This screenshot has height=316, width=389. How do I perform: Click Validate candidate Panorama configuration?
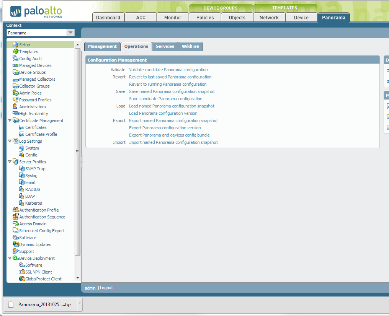pos(168,70)
